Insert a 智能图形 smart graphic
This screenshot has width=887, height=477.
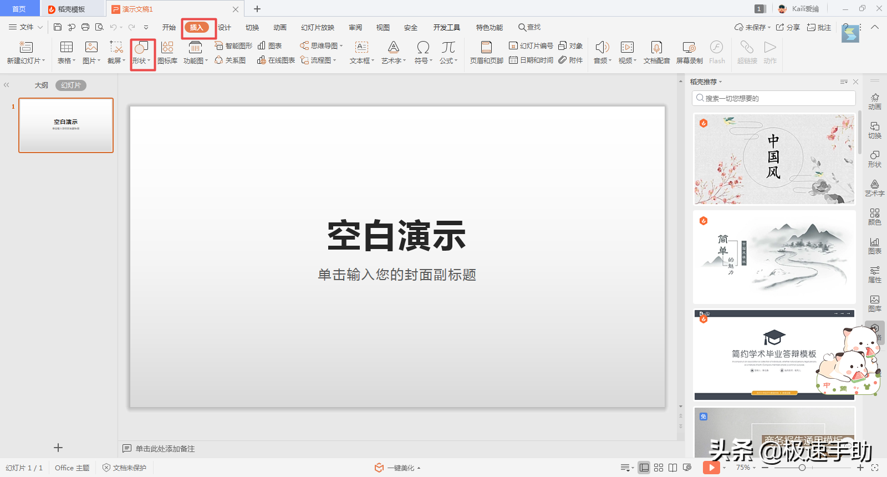point(234,45)
